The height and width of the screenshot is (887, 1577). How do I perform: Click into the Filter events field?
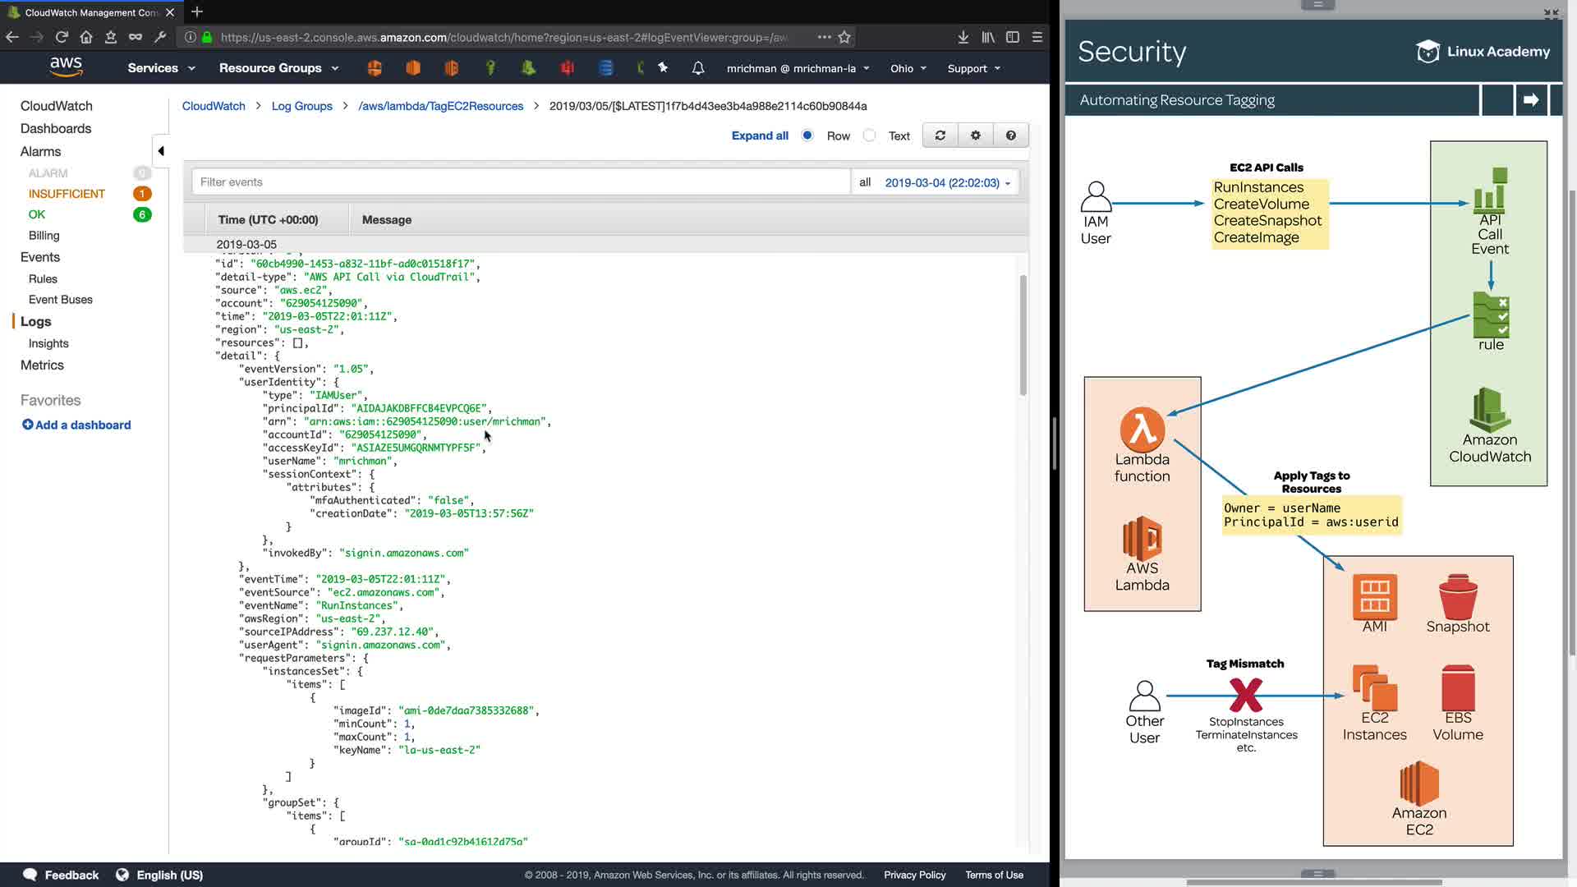521,182
